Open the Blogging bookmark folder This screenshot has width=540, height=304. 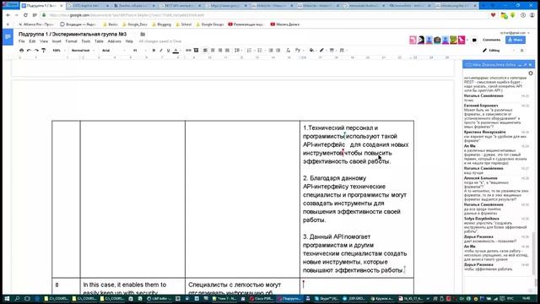click(x=161, y=24)
